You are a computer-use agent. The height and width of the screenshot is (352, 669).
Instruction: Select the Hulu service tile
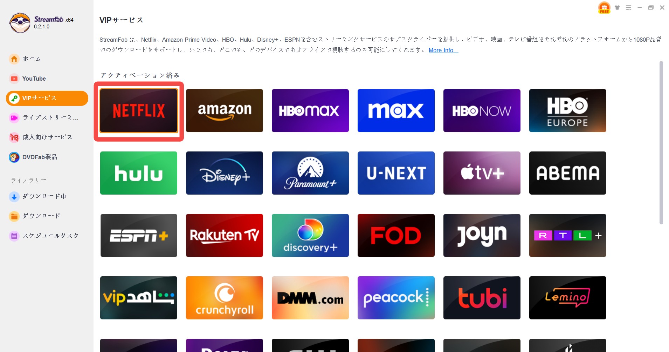click(139, 173)
